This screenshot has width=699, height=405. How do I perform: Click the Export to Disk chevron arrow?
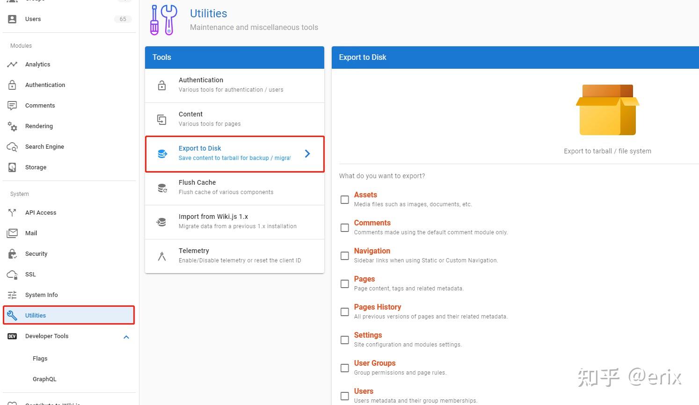[x=307, y=154]
